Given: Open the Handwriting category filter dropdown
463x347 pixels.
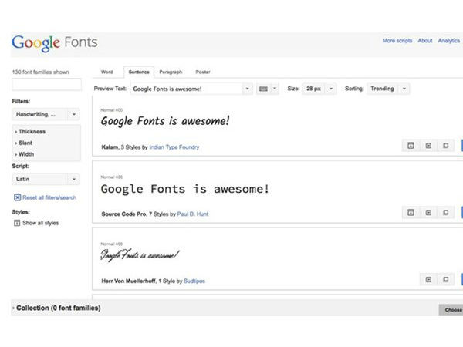Looking at the screenshot, I should (x=46, y=114).
